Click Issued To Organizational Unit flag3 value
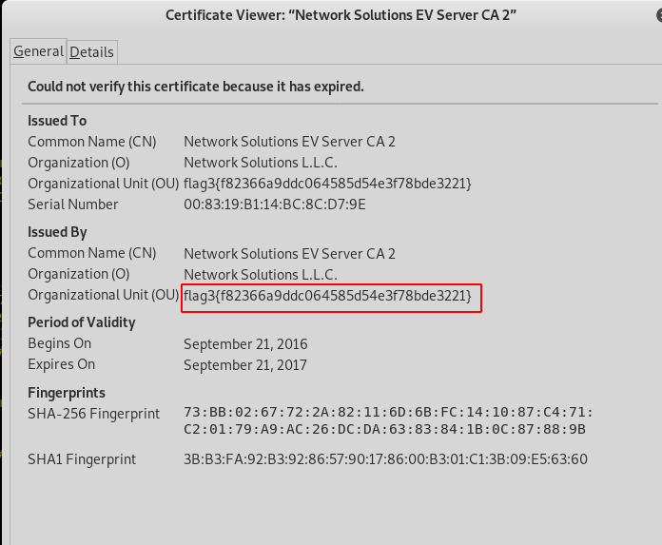This screenshot has width=662, height=545. pyautogui.click(x=327, y=184)
